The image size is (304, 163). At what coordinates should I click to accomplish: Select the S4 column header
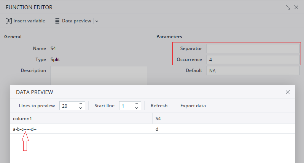tap(223, 119)
